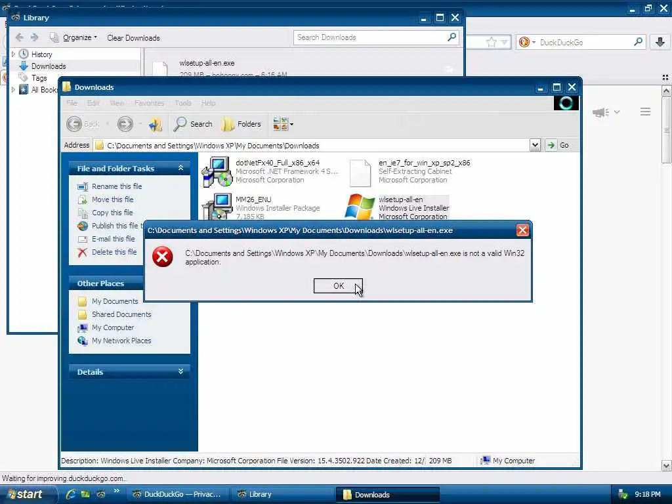The height and width of the screenshot is (504, 672).
Task: Open the address bar dropdown arrow
Action: (x=534, y=145)
